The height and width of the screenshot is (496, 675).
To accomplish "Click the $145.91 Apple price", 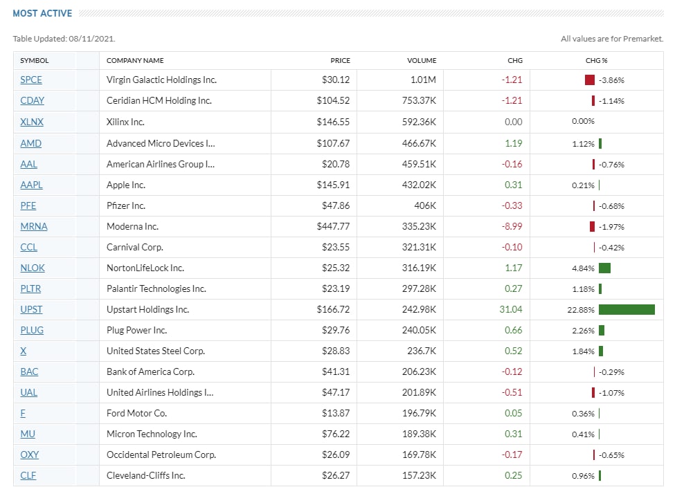I will pos(333,185).
